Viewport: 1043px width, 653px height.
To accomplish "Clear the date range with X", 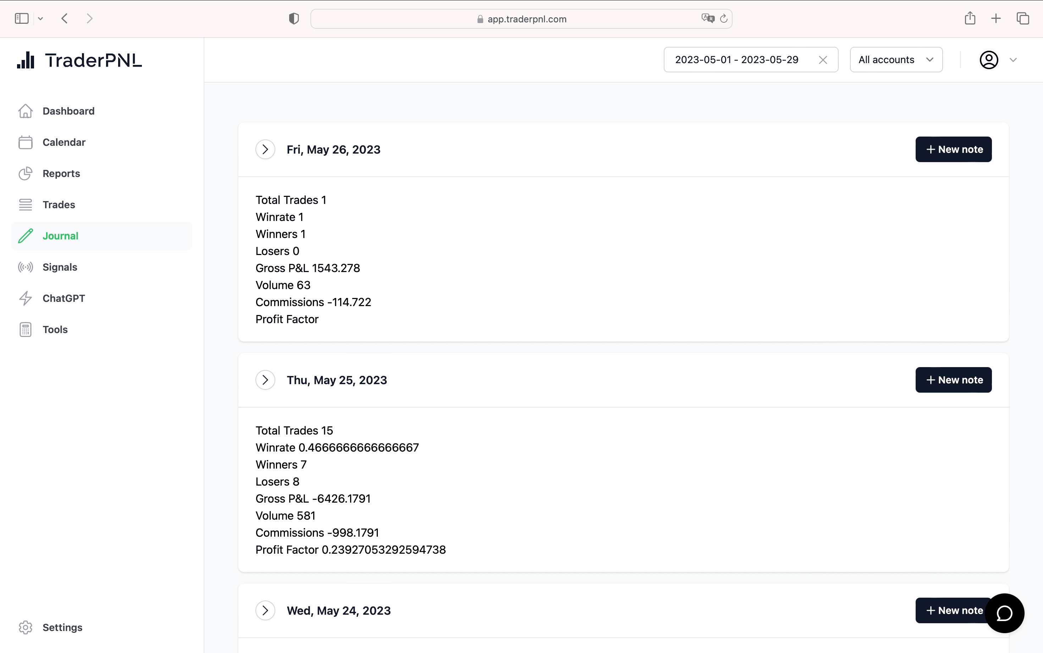I will [823, 60].
